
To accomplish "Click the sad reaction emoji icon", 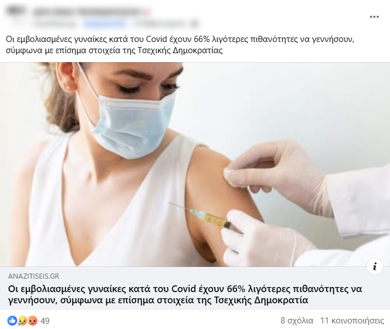I will pos(22,321).
